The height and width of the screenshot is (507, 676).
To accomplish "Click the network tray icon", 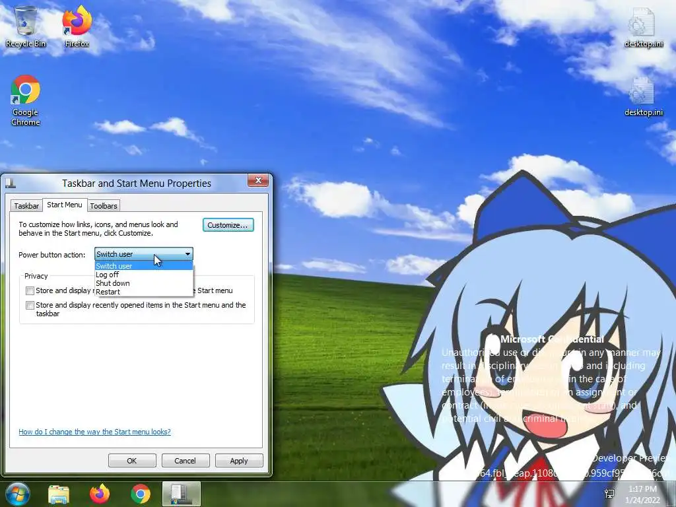I will click(x=609, y=494).
